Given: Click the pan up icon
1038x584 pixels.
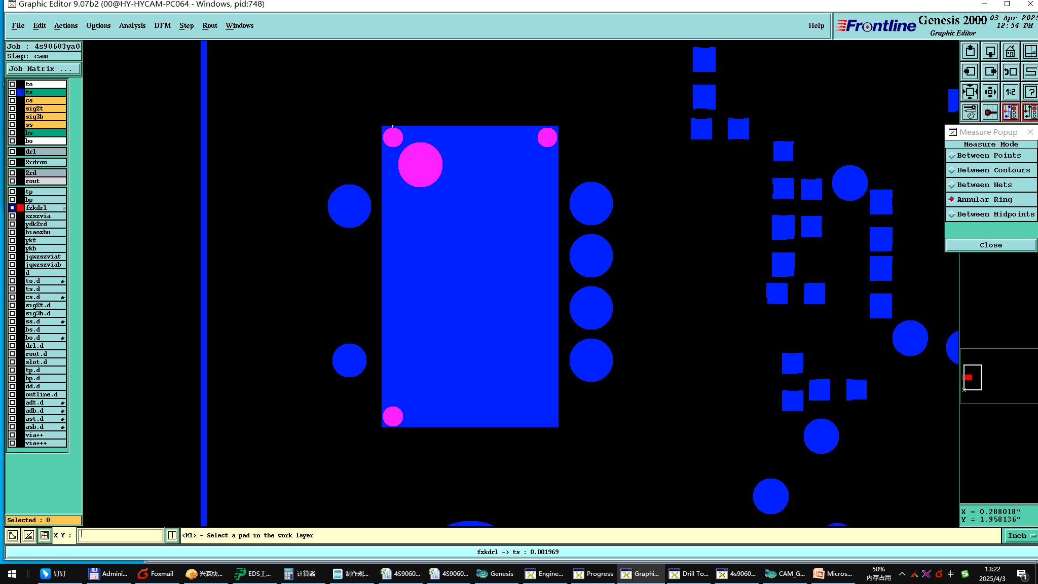Looking at the screenshot, I should [970, 52].
